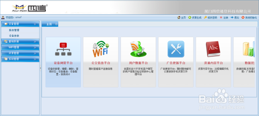Click the 资源内容平台 red Abc book icon

coord(213,49)
